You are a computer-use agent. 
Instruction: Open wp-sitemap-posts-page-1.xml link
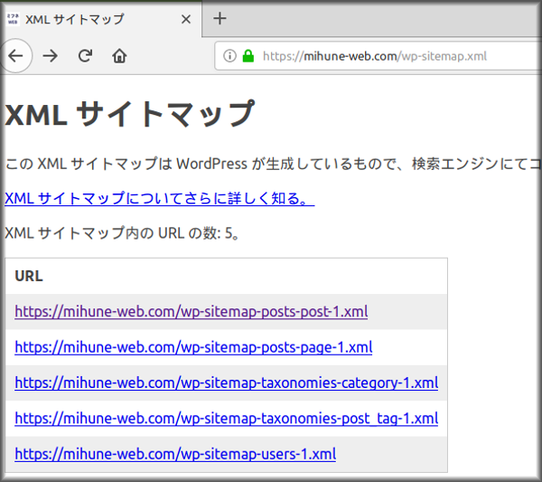point(193,347)
